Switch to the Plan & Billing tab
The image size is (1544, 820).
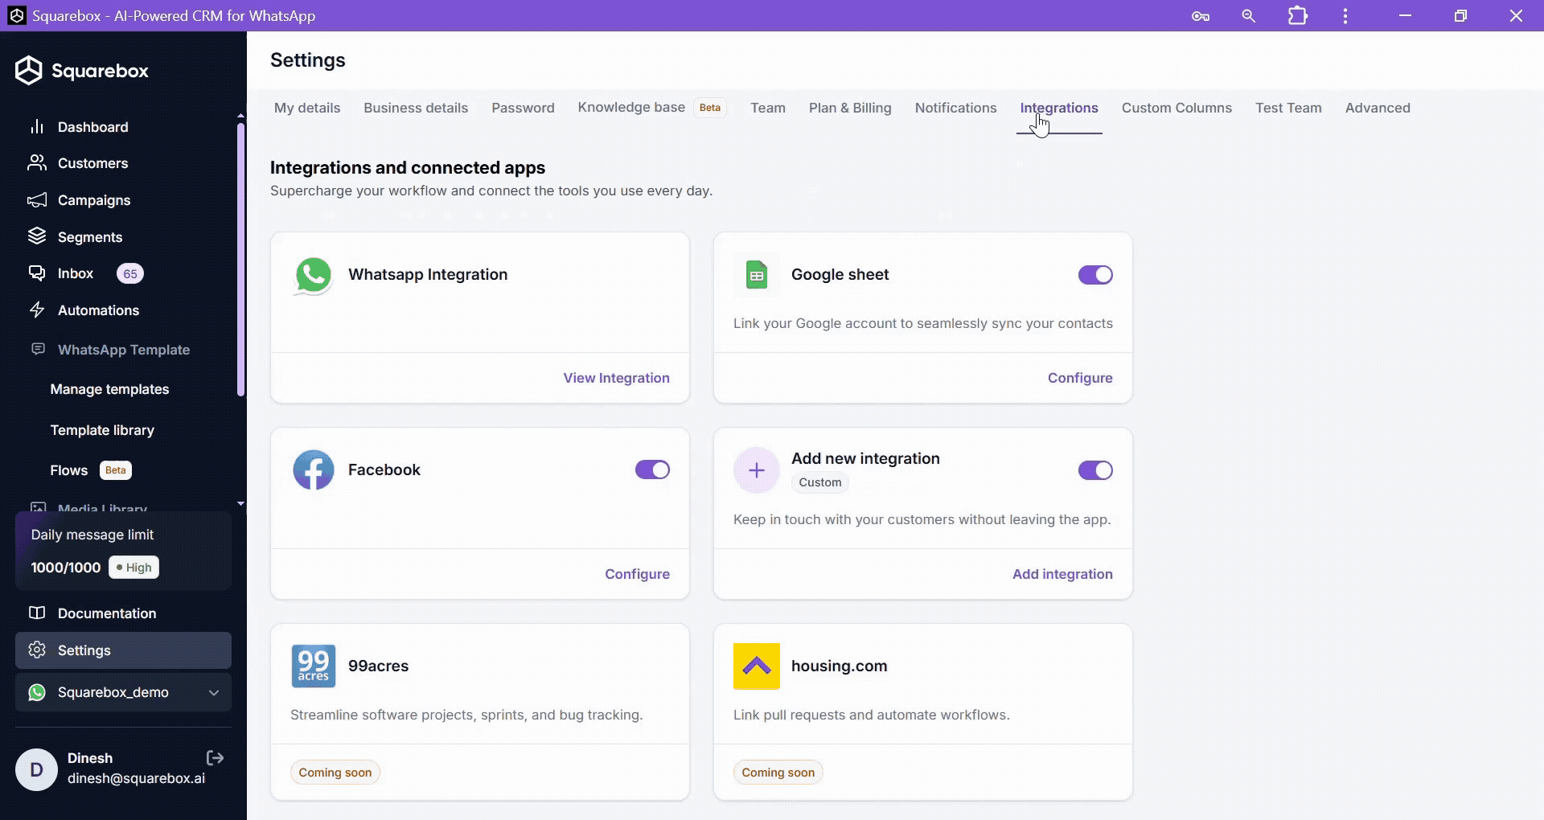849,108
